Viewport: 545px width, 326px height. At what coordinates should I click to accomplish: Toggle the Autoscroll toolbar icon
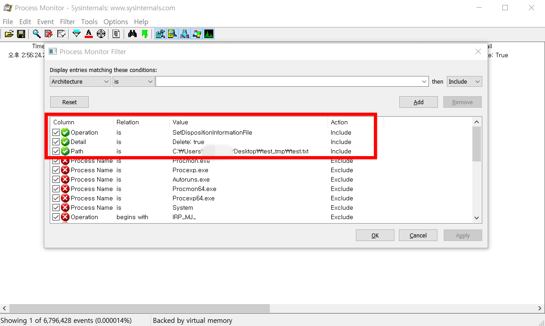49,34
